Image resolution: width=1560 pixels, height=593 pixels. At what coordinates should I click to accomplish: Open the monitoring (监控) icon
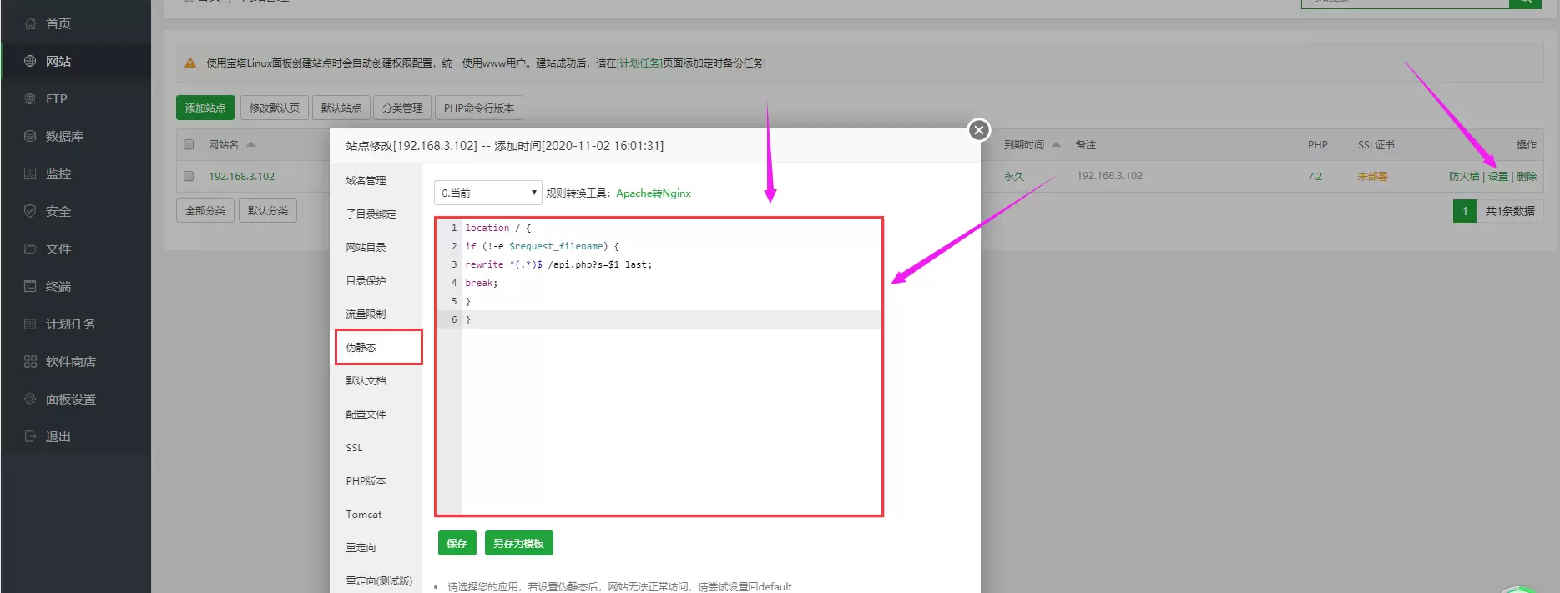30,173
